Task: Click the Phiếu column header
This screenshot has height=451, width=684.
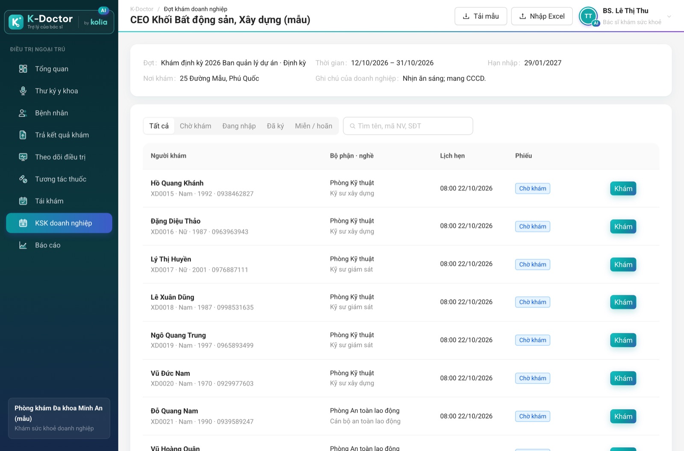Action: tap(523, 156)
